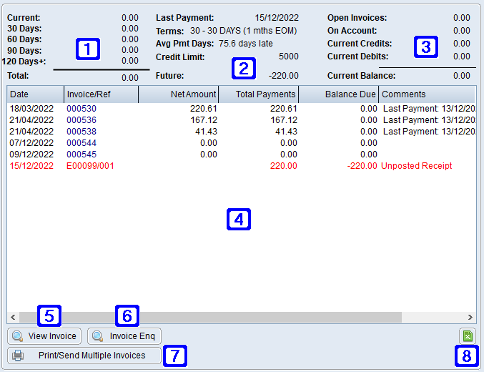Sort by the Net Amount column header
The height and width of the screenshot is (372, 484).
177,94
